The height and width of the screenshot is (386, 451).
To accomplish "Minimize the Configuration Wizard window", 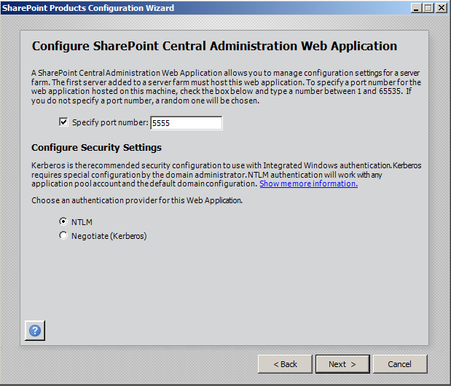I will coord(416,8).
